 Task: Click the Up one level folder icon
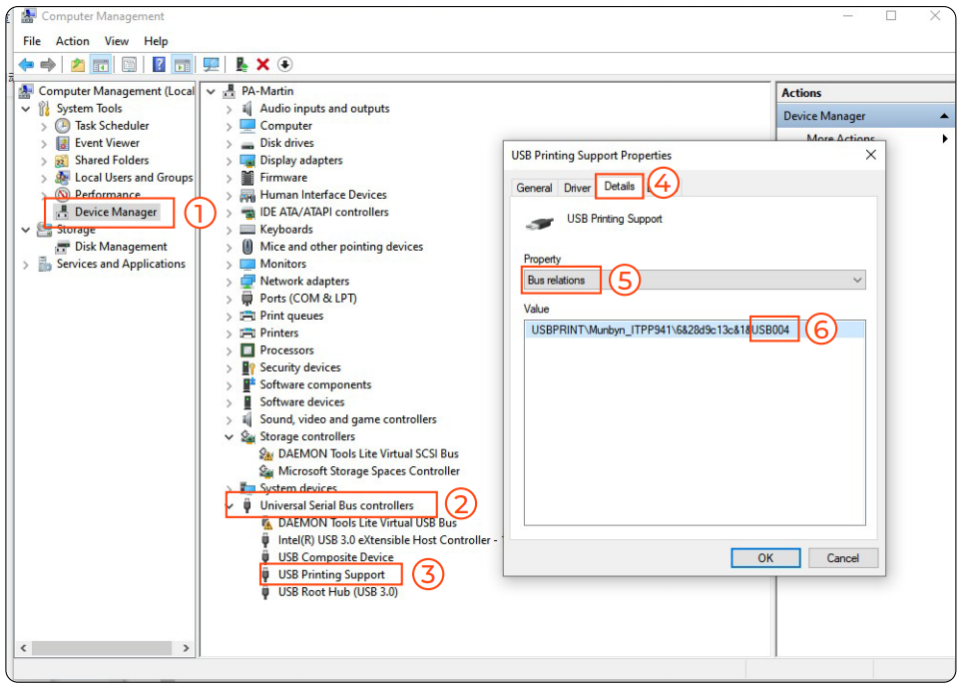pyautogui.click(x=78, y=65)
